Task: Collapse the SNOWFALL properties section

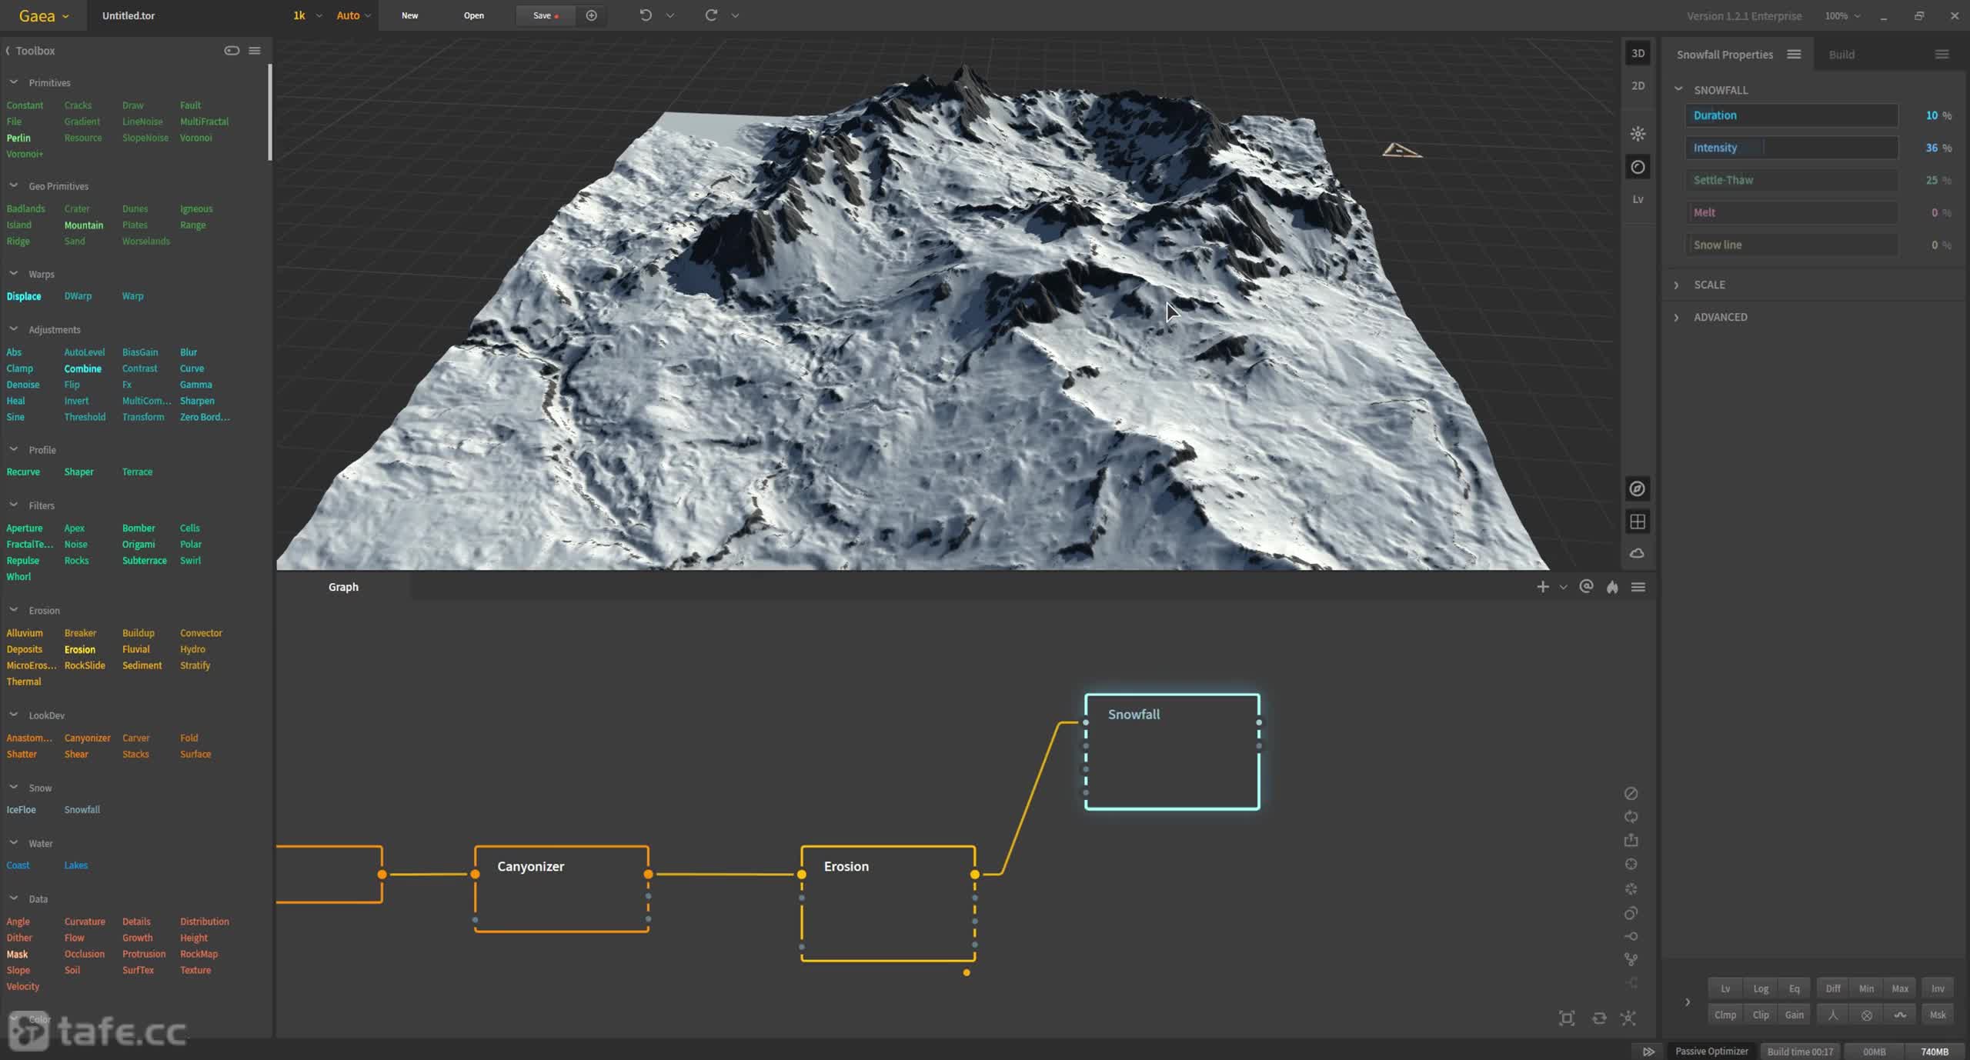Action: pos(1678,90)
